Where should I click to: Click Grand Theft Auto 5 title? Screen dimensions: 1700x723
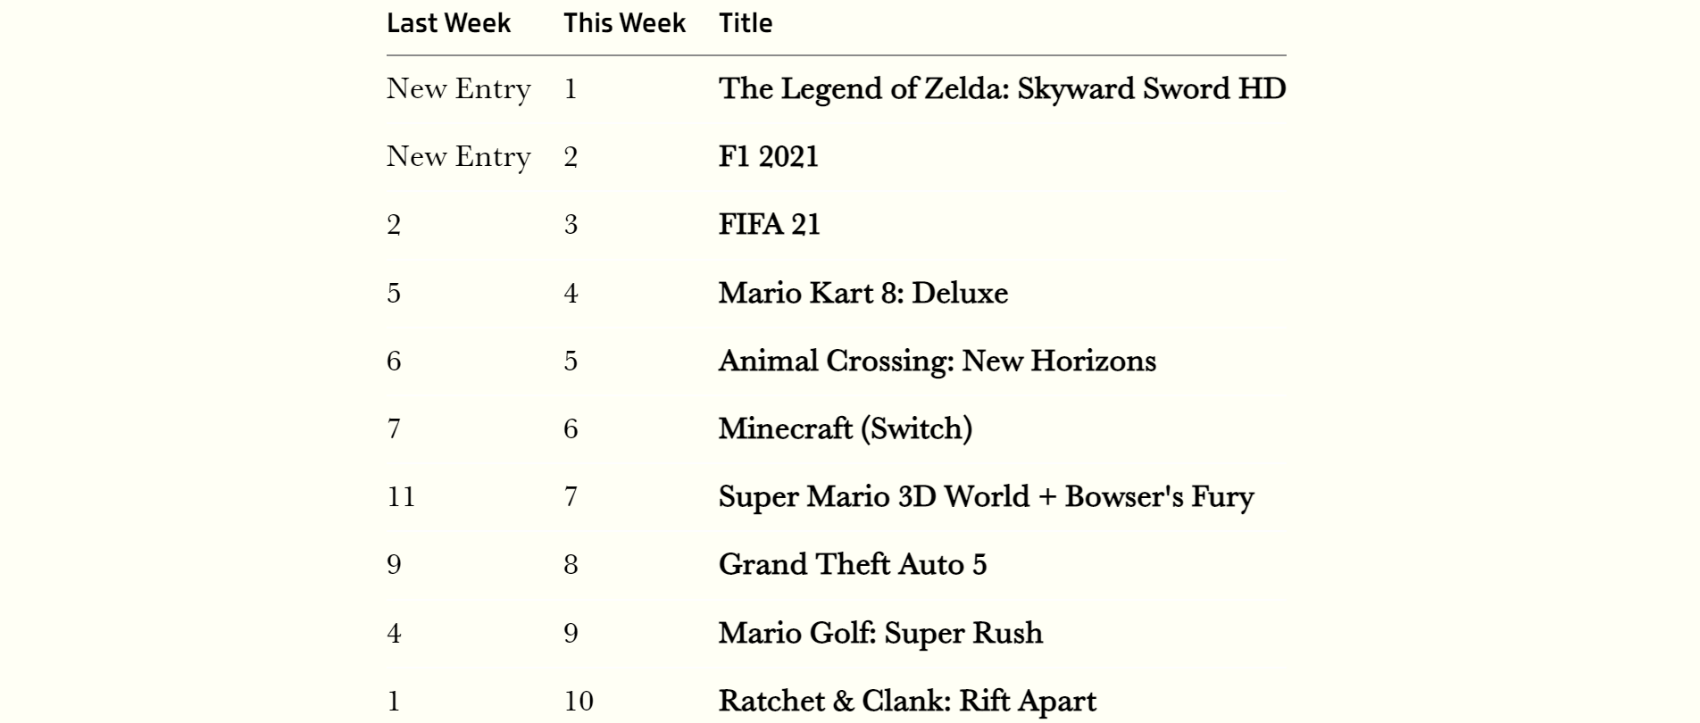tap(853, 565)
